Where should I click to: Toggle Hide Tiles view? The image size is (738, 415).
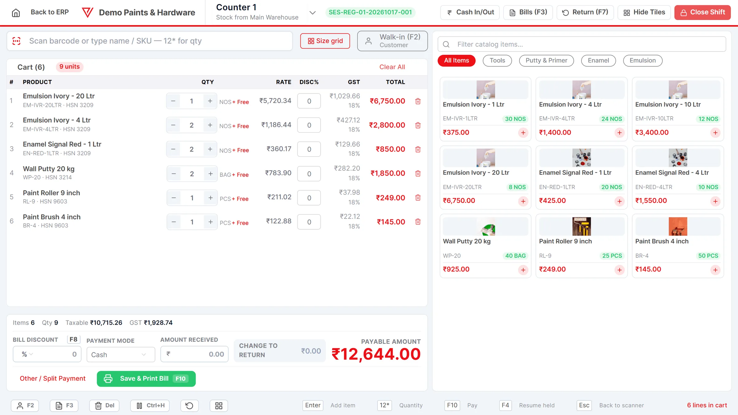point(644,12)
